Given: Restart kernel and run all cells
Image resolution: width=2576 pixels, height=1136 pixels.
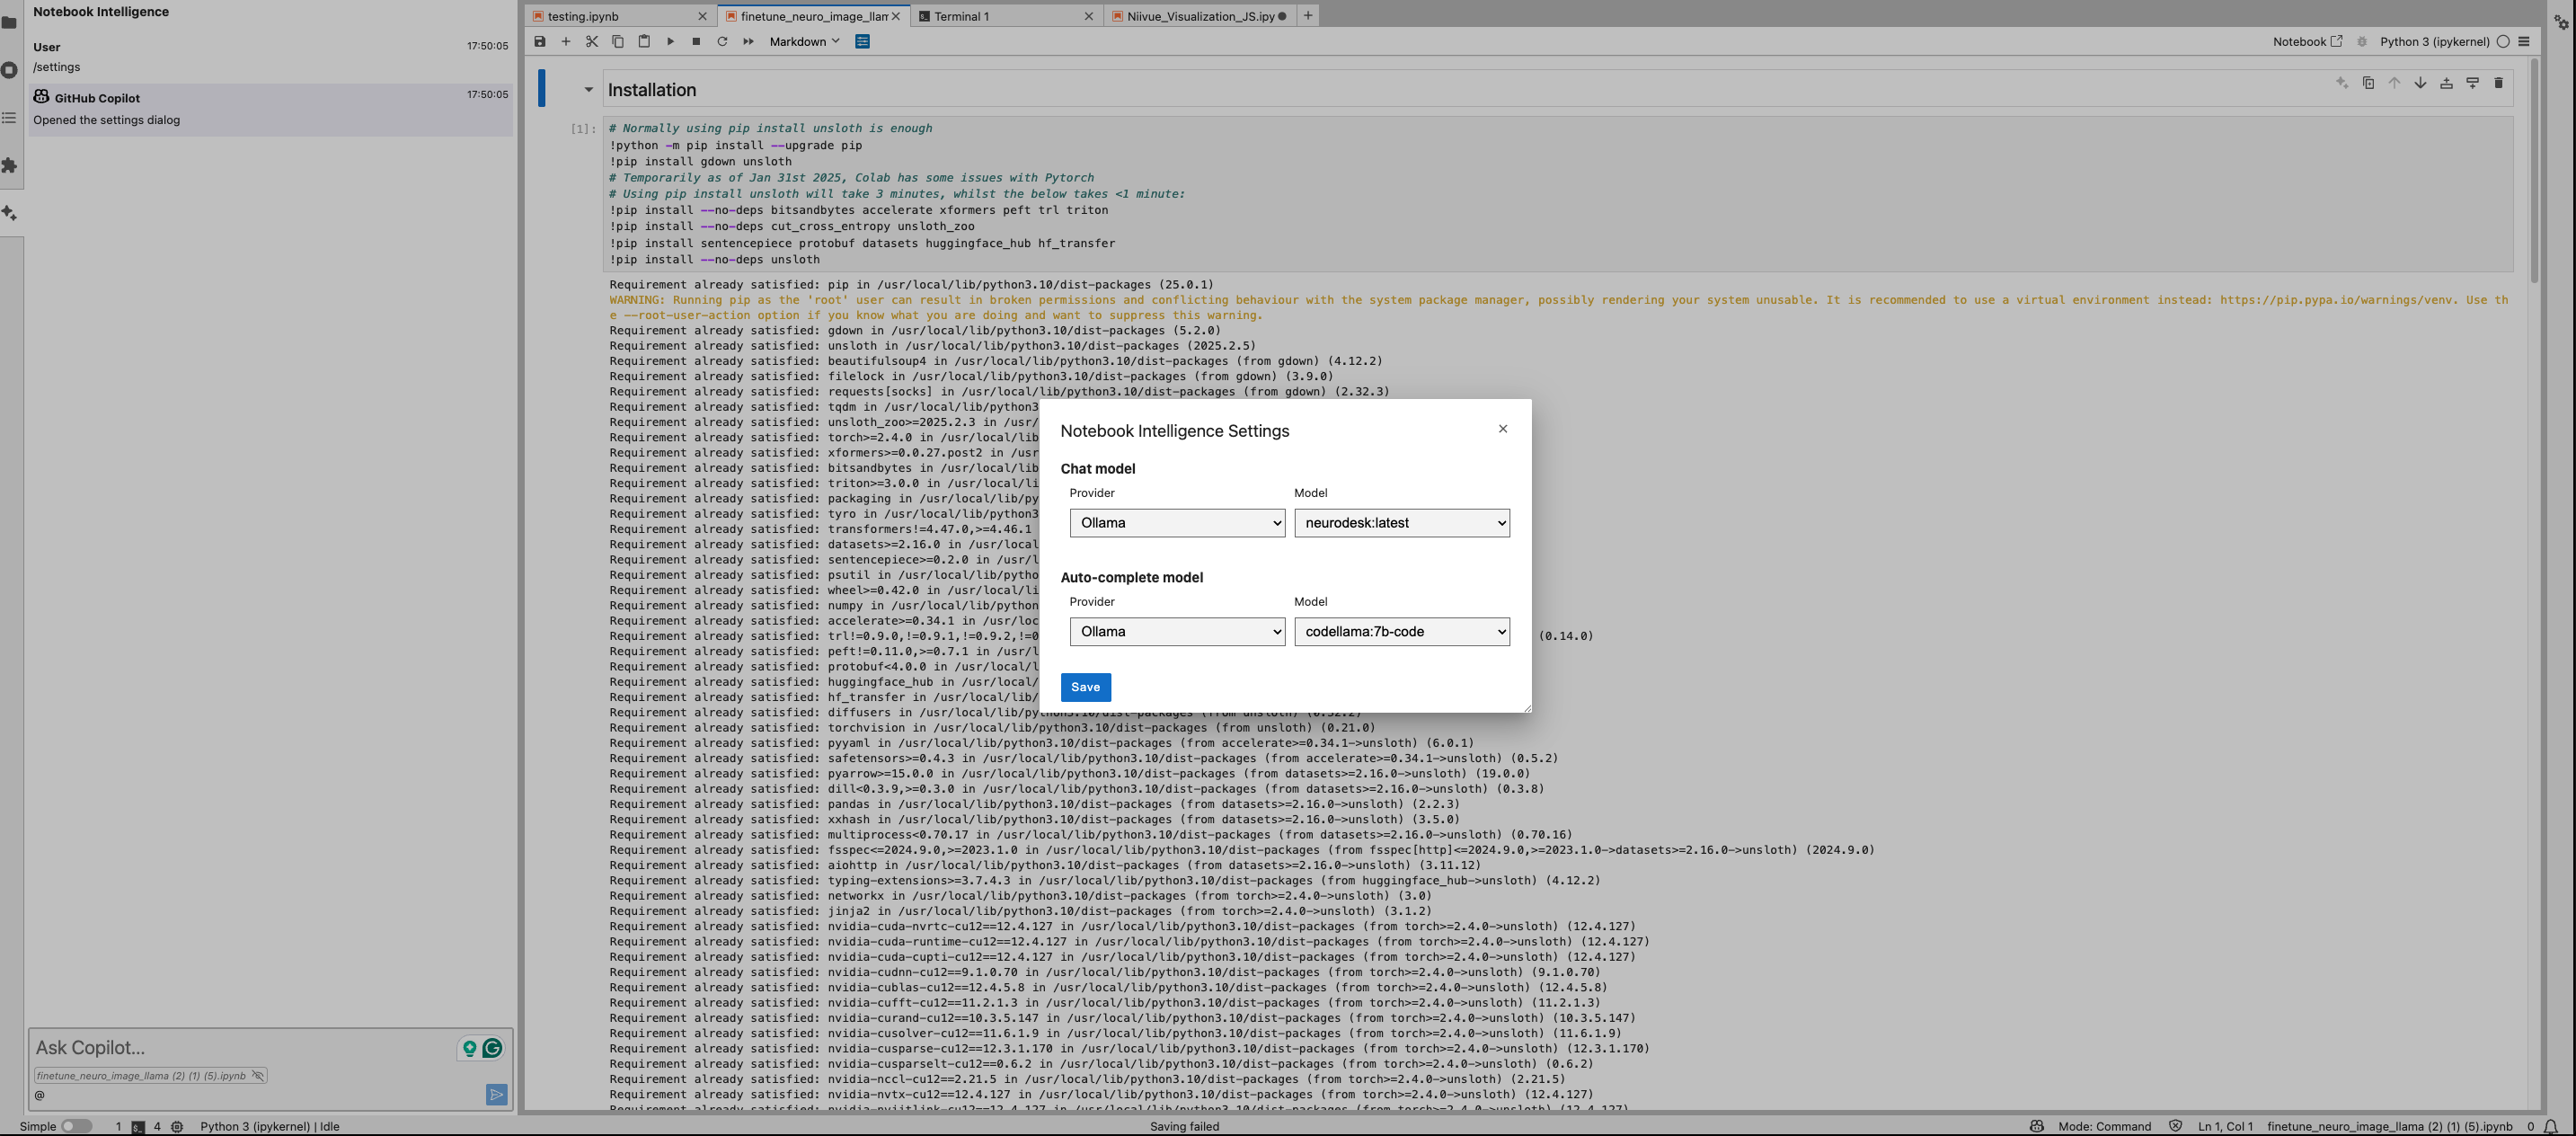Looking at the screenshot, I should coord(748,42).
